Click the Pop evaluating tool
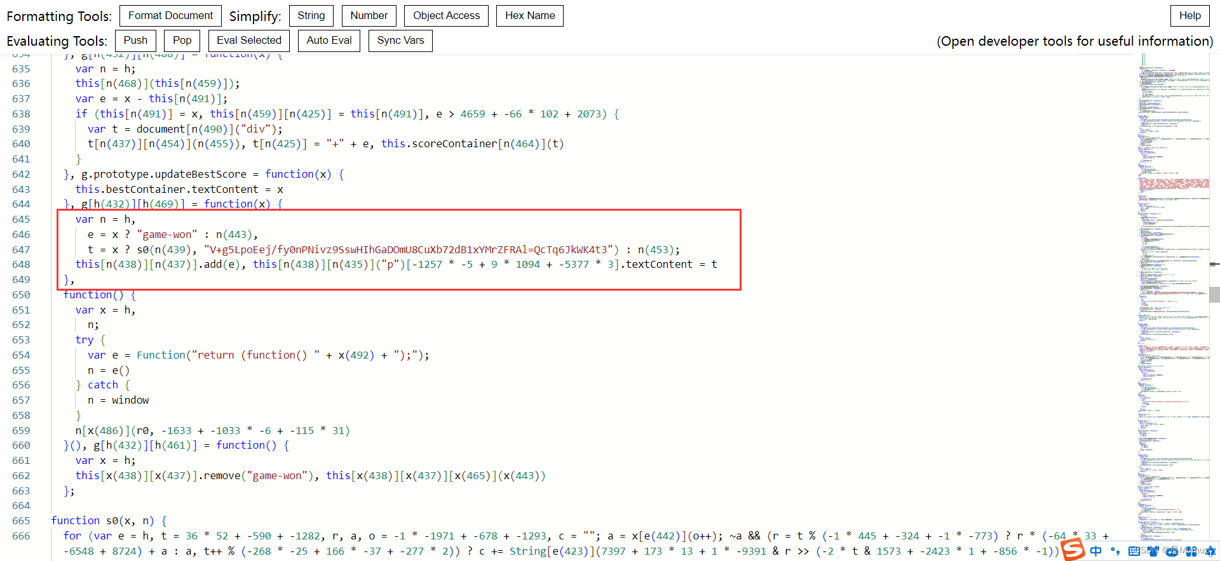 point(182,41)
